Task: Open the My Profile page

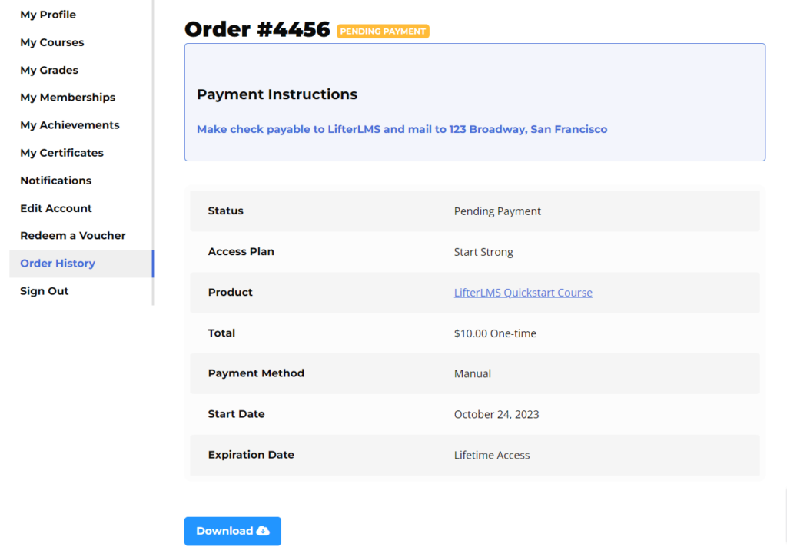Action: [48, 15]
